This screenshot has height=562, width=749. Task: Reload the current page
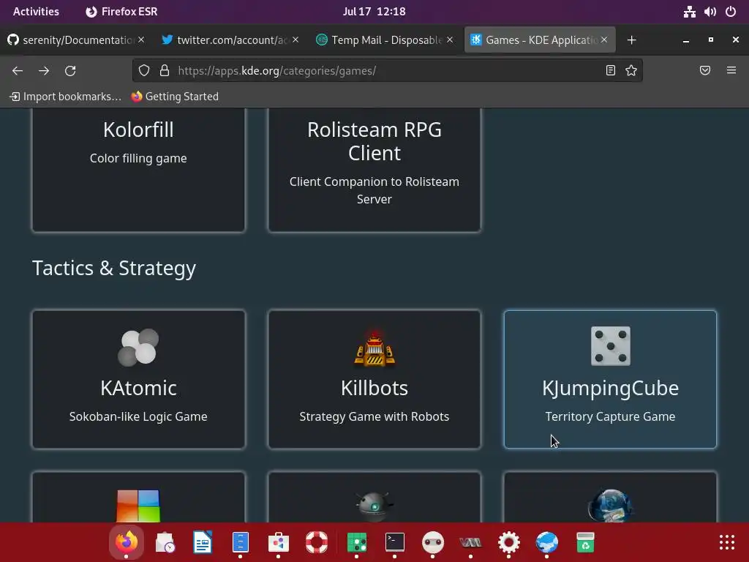(70, 71)
